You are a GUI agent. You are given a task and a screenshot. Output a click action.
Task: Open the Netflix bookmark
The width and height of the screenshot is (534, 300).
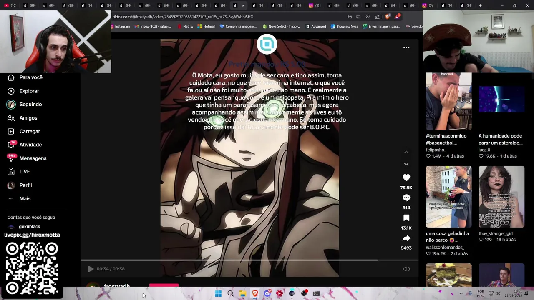185,26
